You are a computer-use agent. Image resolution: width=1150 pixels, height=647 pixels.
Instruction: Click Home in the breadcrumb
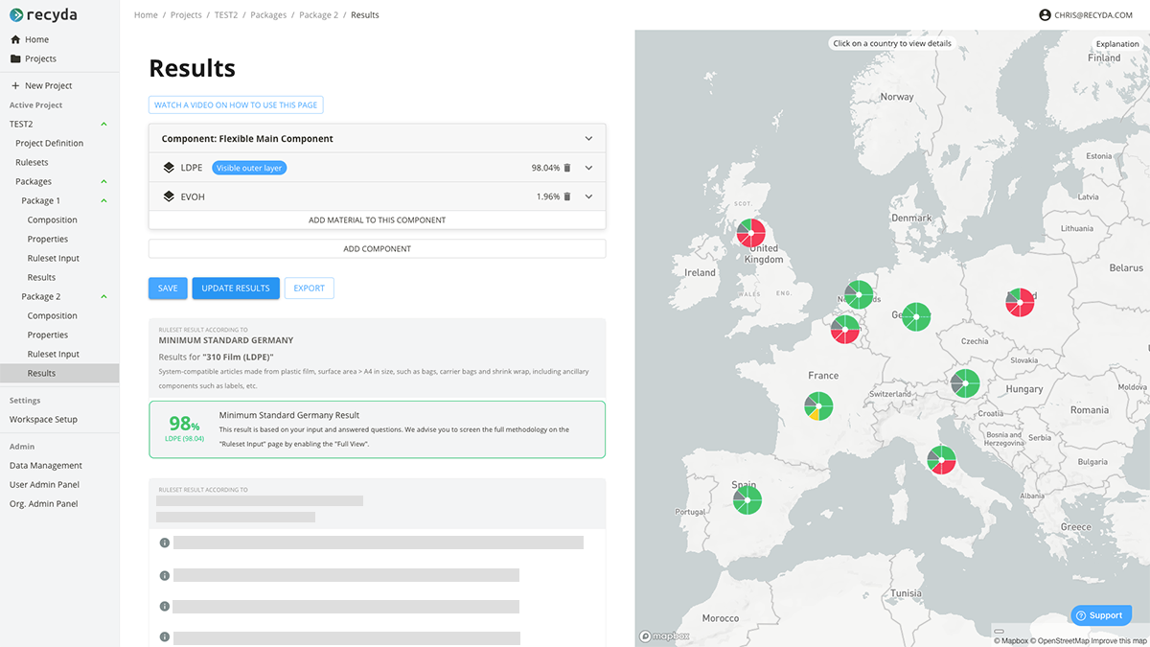(146, 15)
